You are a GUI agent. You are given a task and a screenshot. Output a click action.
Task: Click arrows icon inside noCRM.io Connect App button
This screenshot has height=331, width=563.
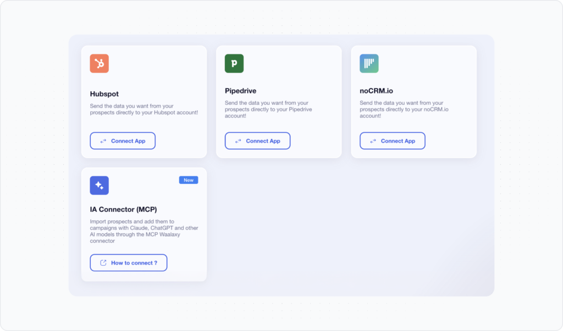pos(373,141)
